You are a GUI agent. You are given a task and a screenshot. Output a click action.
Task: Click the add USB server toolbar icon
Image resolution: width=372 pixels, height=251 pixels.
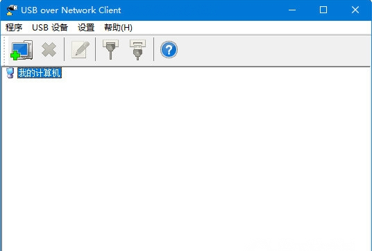coord(22,50)
